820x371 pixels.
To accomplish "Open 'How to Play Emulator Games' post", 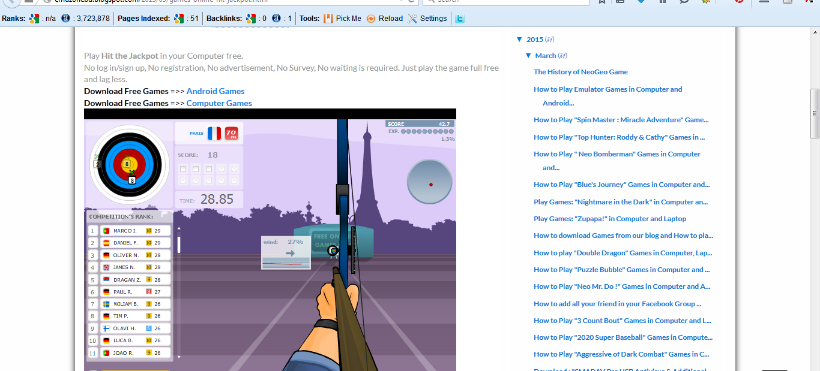I will coord(607,96).
